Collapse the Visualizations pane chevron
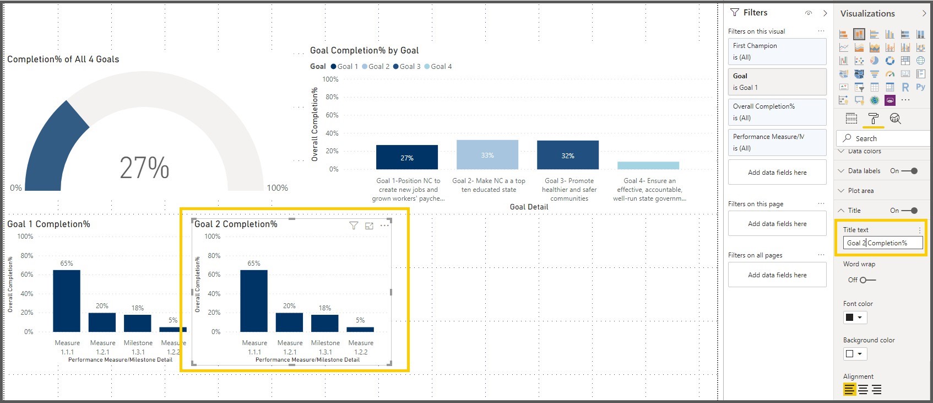Image resolution: width=933 pixels, height=403 pixels. click(924, 13)
